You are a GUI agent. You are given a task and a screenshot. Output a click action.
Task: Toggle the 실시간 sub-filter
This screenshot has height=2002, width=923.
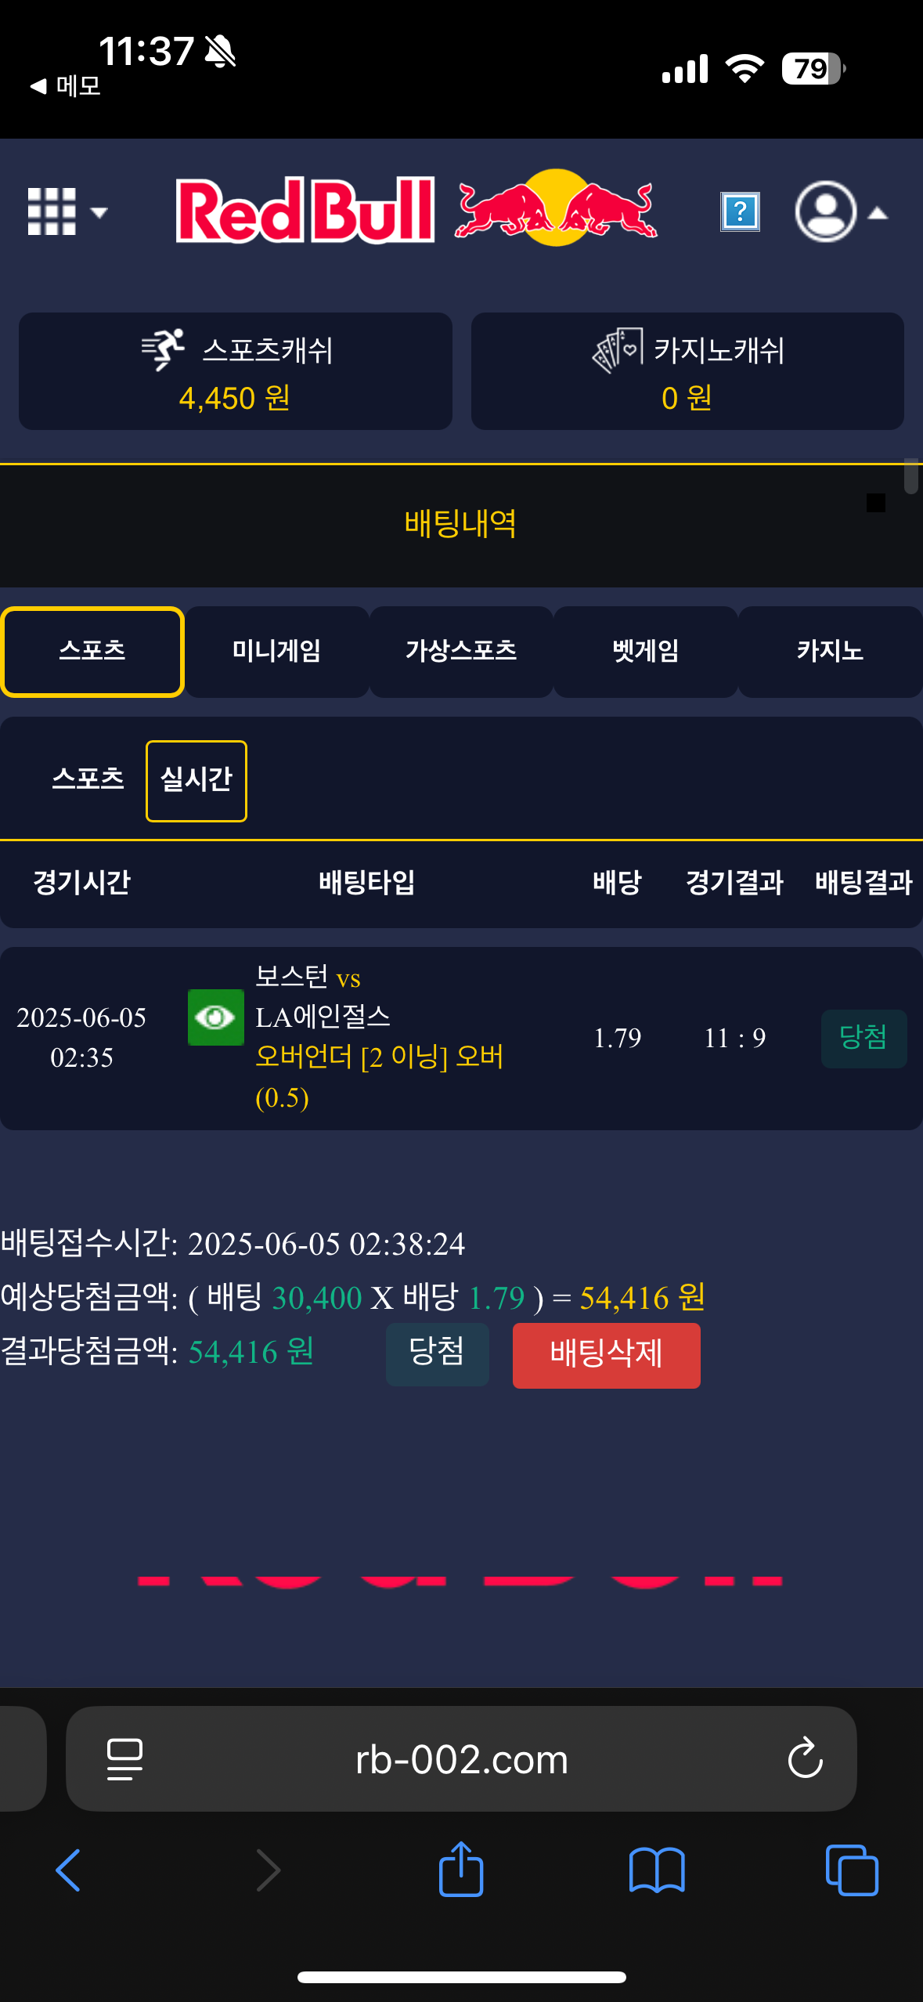[196, 780]
